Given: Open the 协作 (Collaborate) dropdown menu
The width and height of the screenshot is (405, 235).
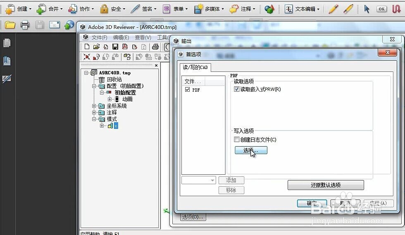Looking at the screenshot, I should pyautogui.click(x=81, y=9).
